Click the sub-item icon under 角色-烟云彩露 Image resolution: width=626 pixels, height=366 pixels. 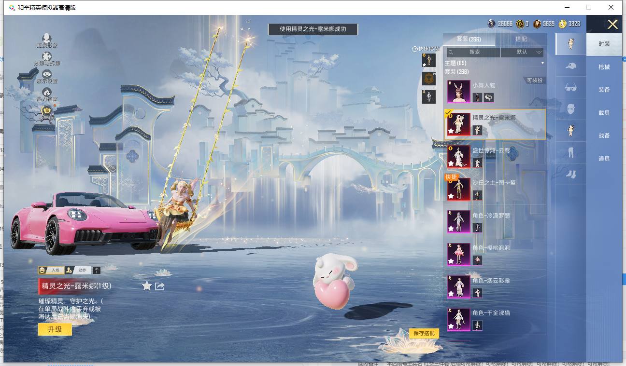tap(477, 293)
